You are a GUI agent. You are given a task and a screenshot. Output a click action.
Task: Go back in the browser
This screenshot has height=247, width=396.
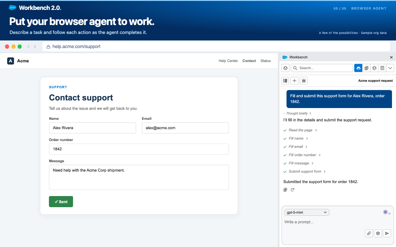28,47
